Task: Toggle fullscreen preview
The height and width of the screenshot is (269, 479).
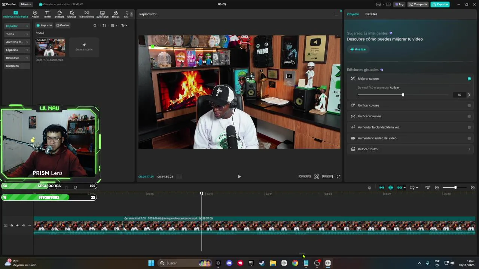Action: point(339,177)
